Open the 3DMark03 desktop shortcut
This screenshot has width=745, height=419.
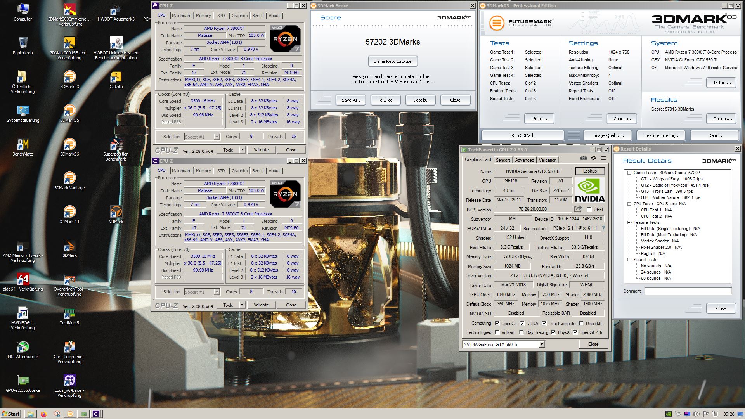(x=69, y=80)
